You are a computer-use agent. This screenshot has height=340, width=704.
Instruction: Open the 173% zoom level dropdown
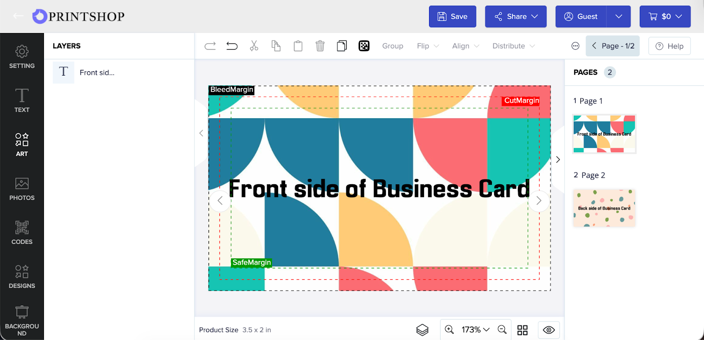475,329
